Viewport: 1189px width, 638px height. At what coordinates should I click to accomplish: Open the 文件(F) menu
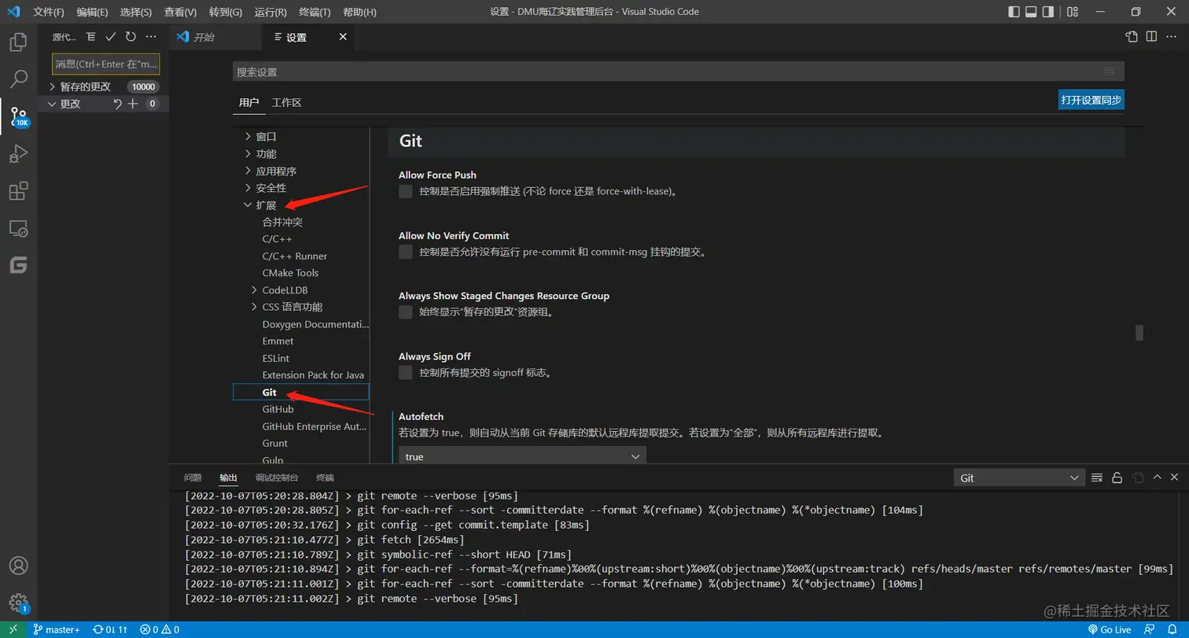49,12
